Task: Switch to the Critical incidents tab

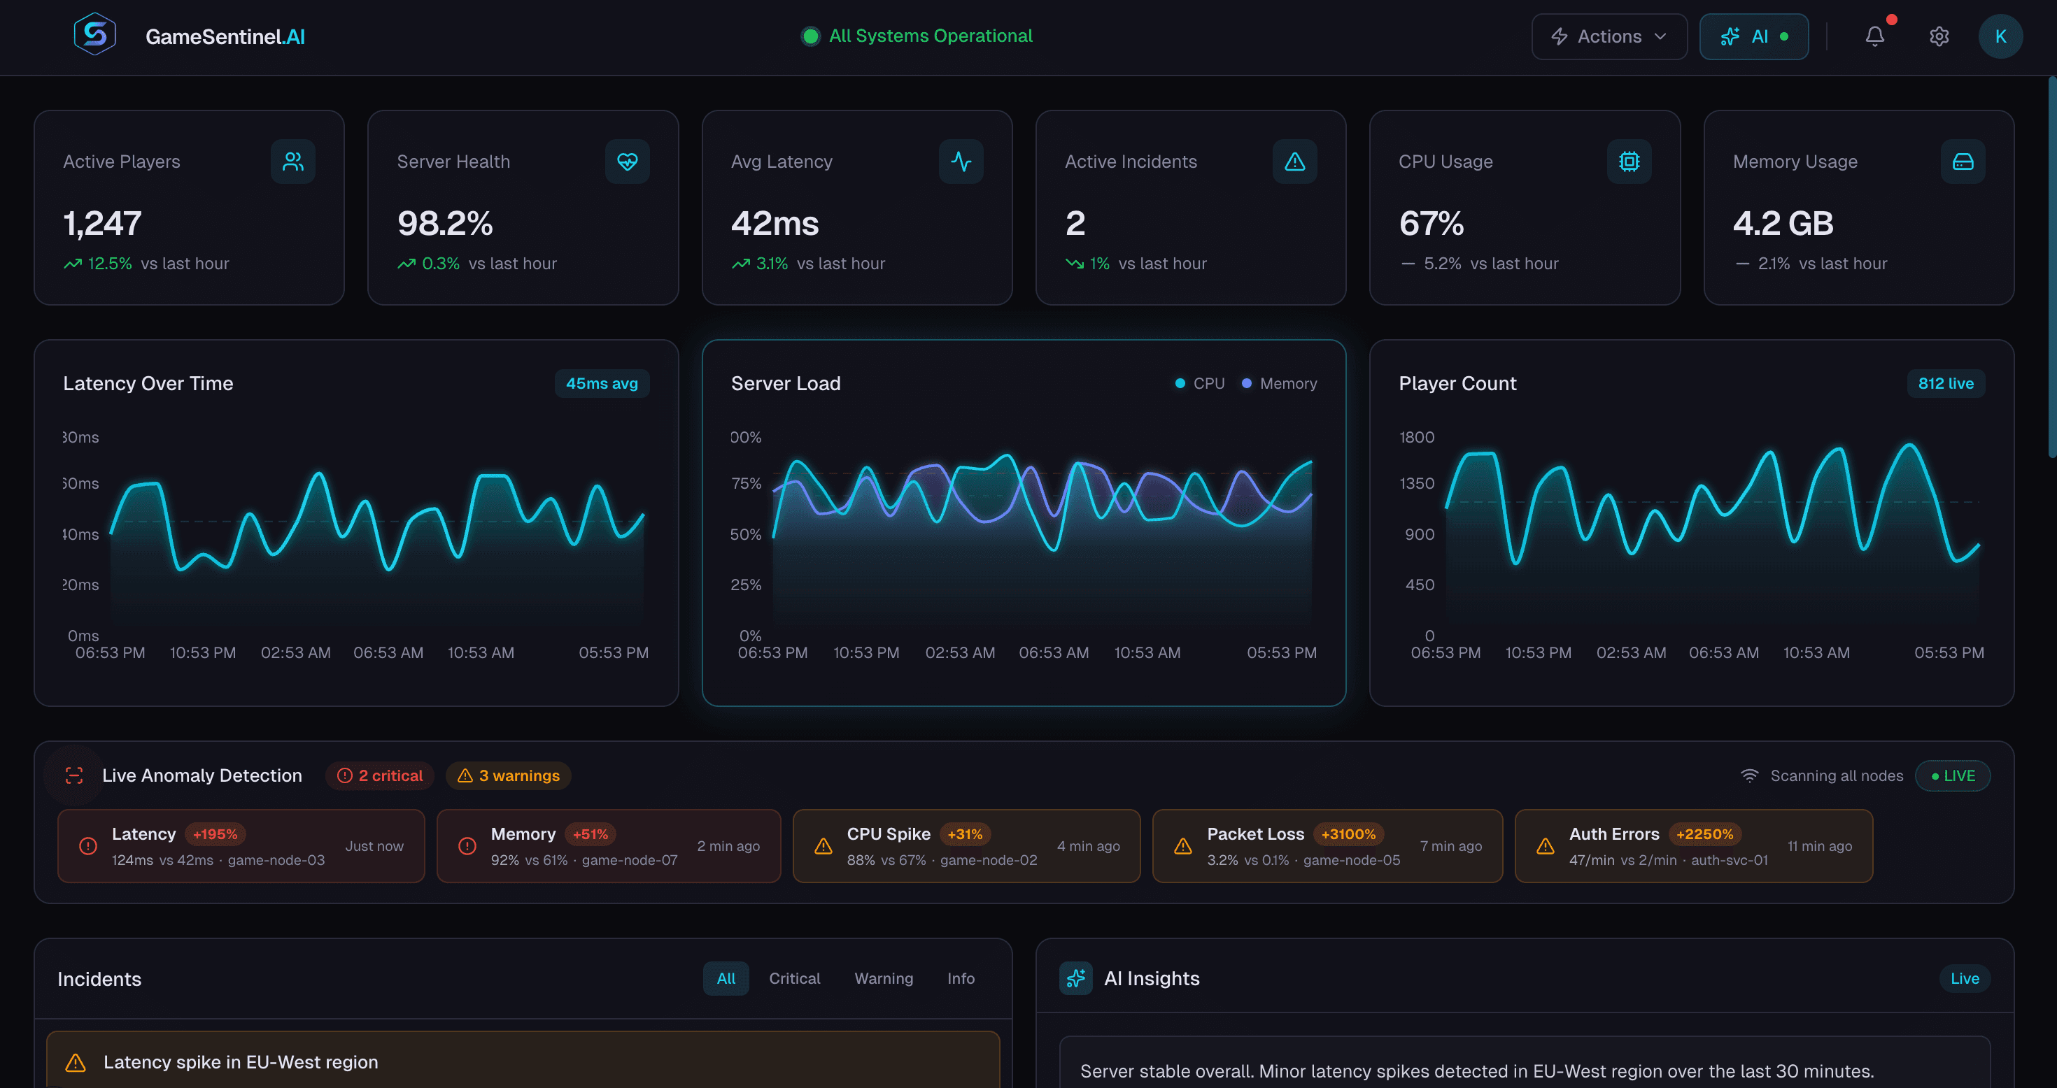Action: (795, 978)
